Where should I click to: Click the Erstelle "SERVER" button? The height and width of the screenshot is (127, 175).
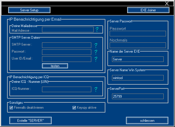coord(30,120)
